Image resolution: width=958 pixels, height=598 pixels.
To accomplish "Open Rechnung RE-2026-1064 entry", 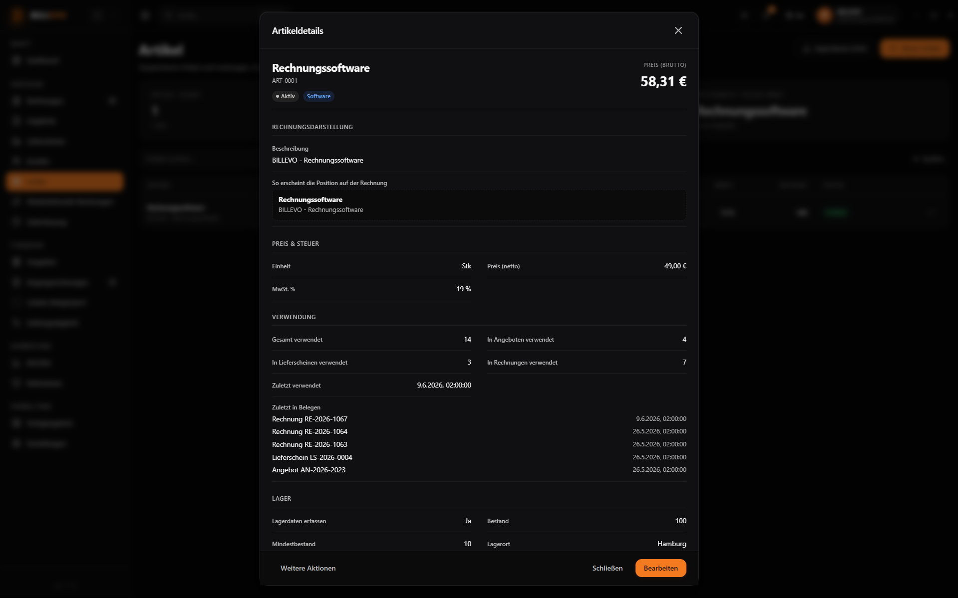I will [x=310, y=431].
